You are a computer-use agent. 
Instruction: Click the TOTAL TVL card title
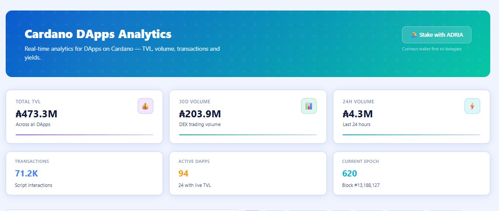28,102
